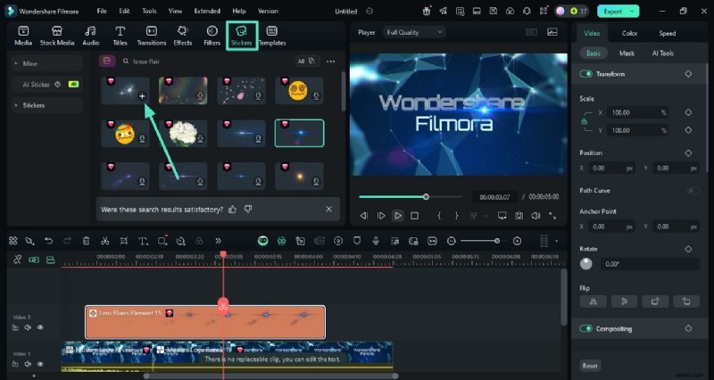Toggle the Transform switch off
Screen dimensions: 714x380
(586, 74)
